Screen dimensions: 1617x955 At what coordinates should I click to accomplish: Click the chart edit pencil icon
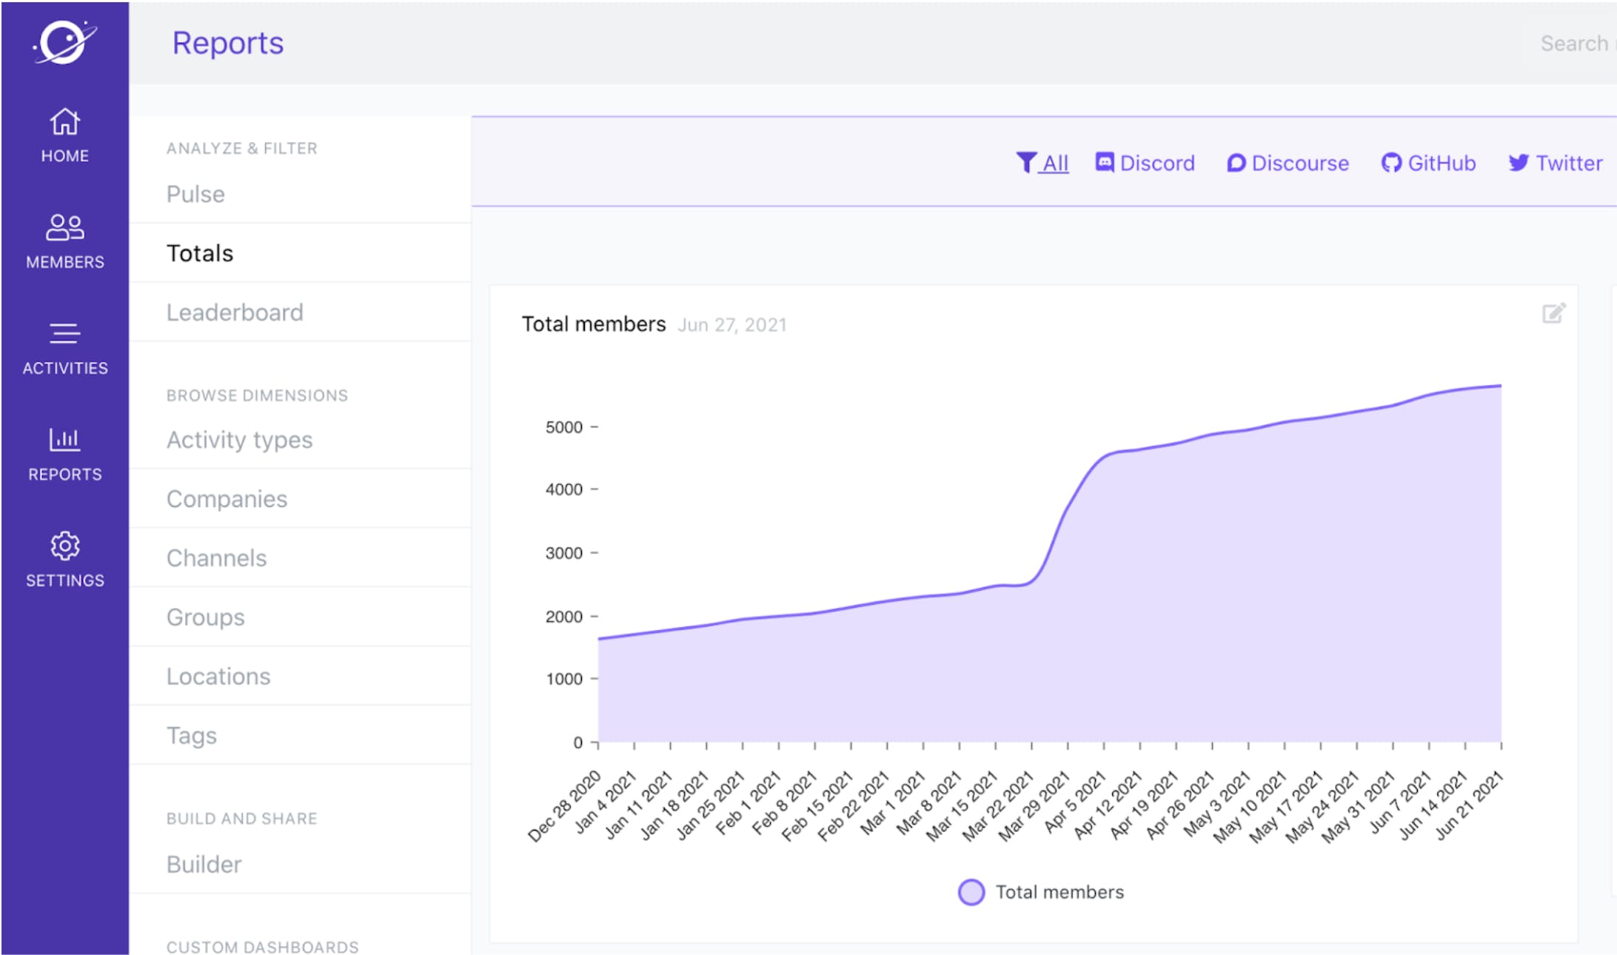1553,314
